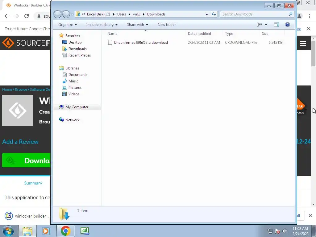Click the Favorites star icon

coord(61,36)
